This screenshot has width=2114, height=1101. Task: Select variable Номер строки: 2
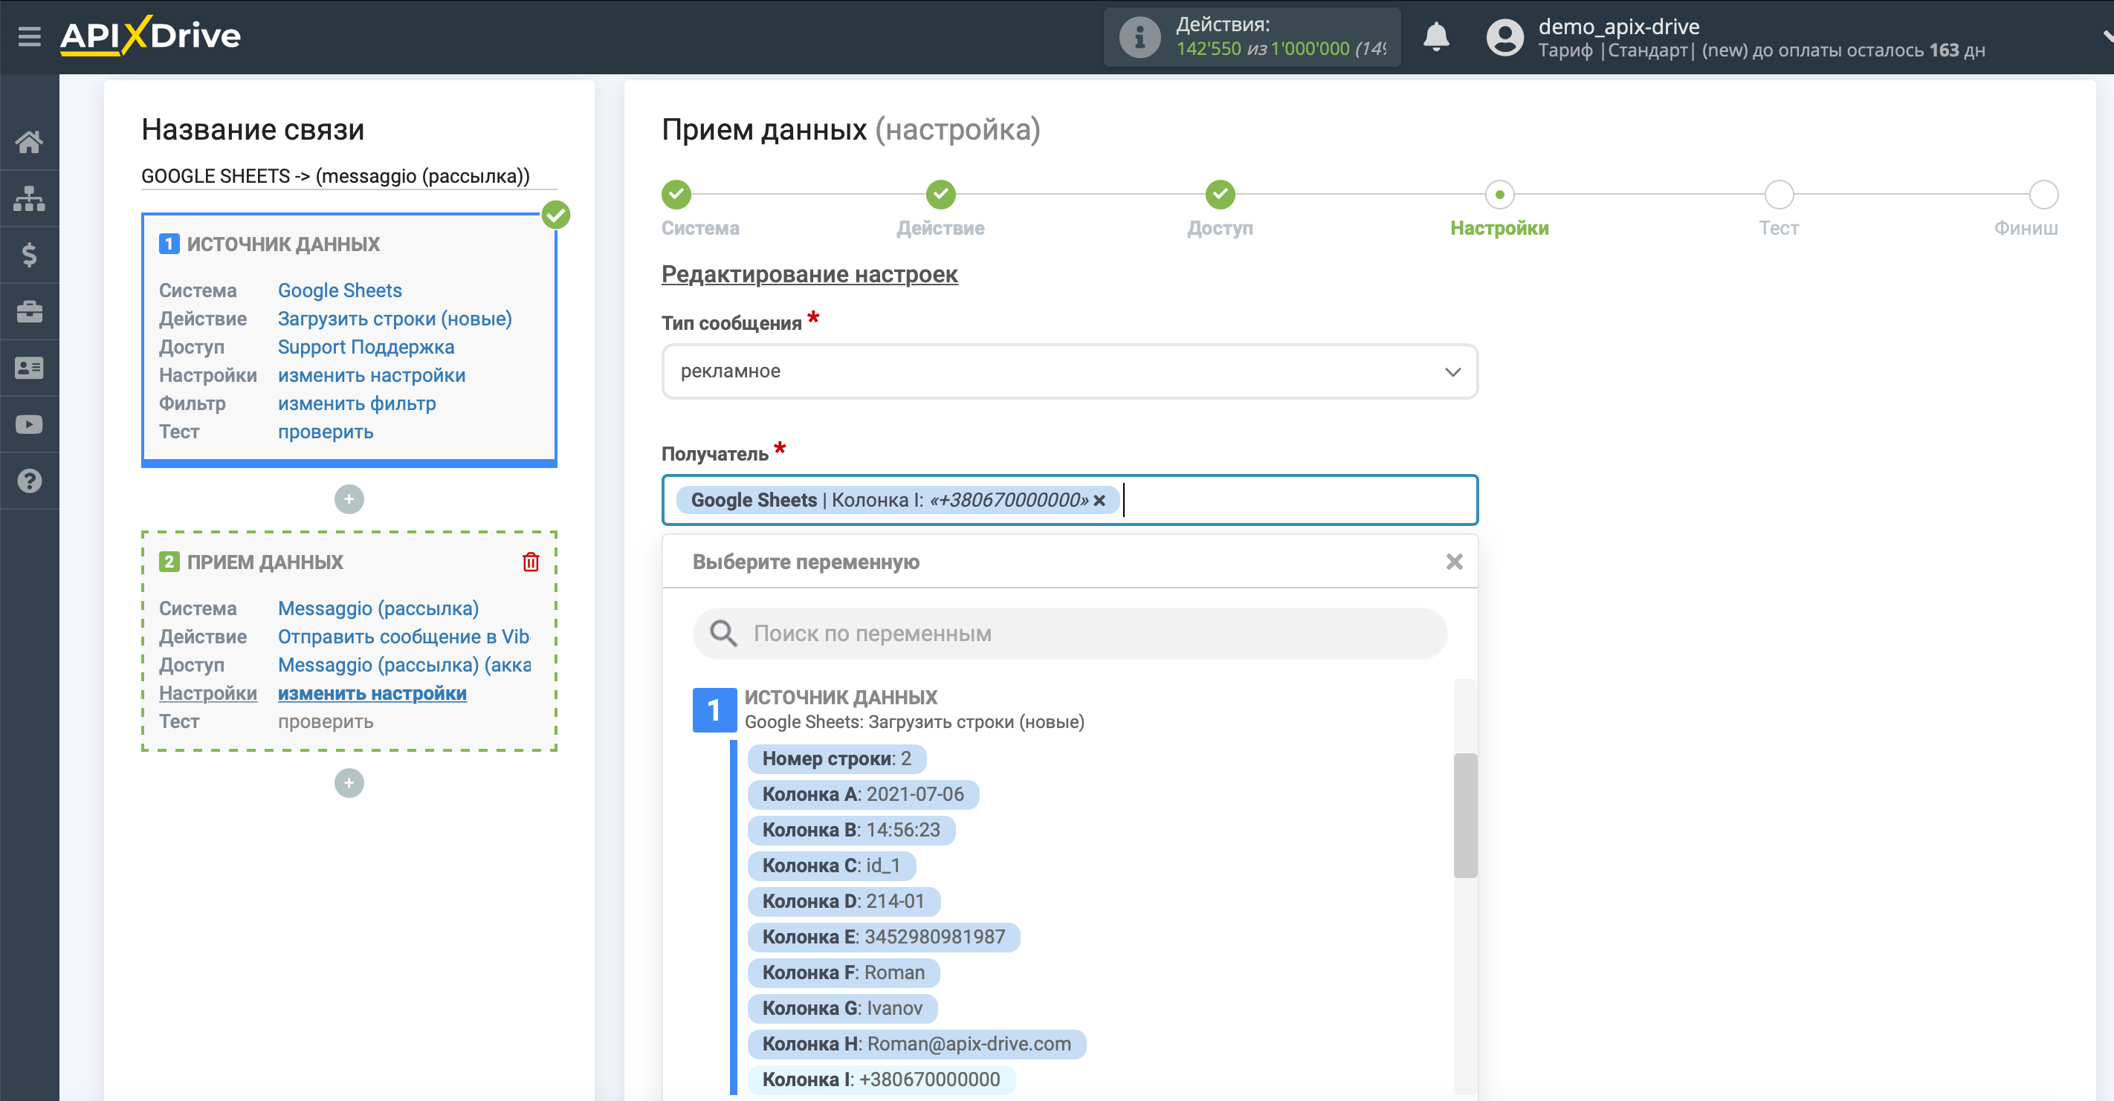pos(836,759)
